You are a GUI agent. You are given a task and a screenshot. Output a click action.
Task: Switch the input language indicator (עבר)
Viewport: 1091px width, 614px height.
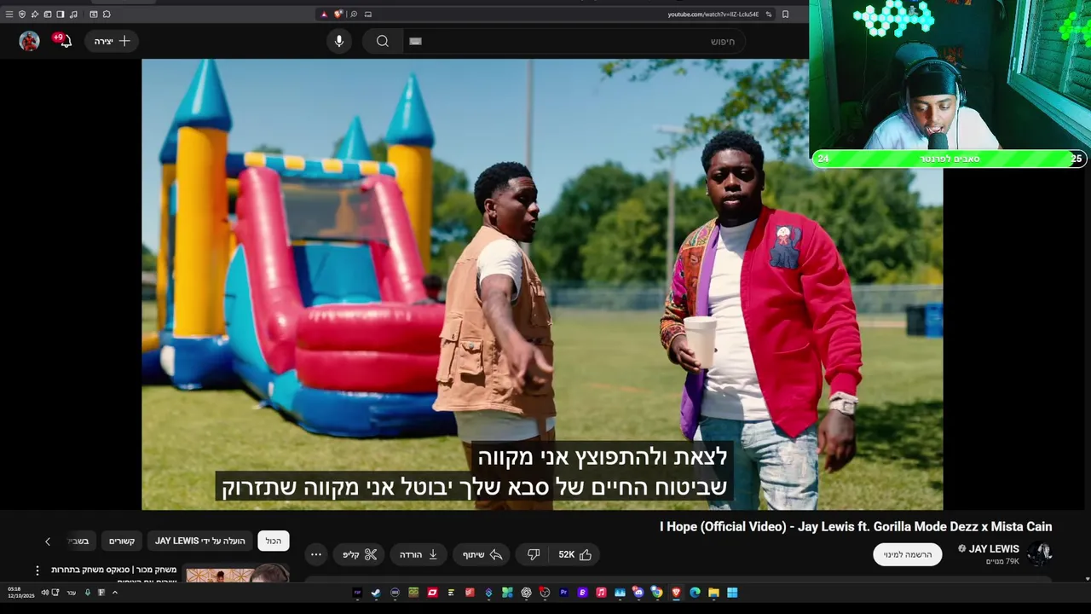[72, 593]
